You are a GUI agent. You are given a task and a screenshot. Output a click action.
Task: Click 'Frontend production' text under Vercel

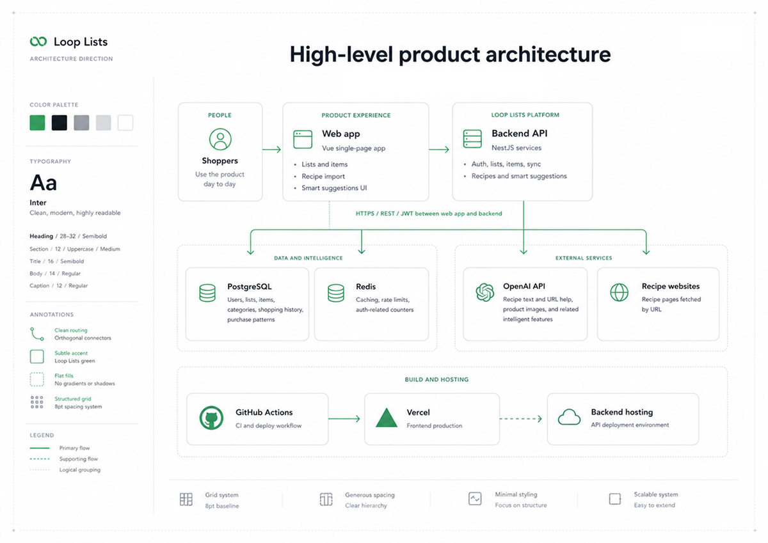point(435,426)
